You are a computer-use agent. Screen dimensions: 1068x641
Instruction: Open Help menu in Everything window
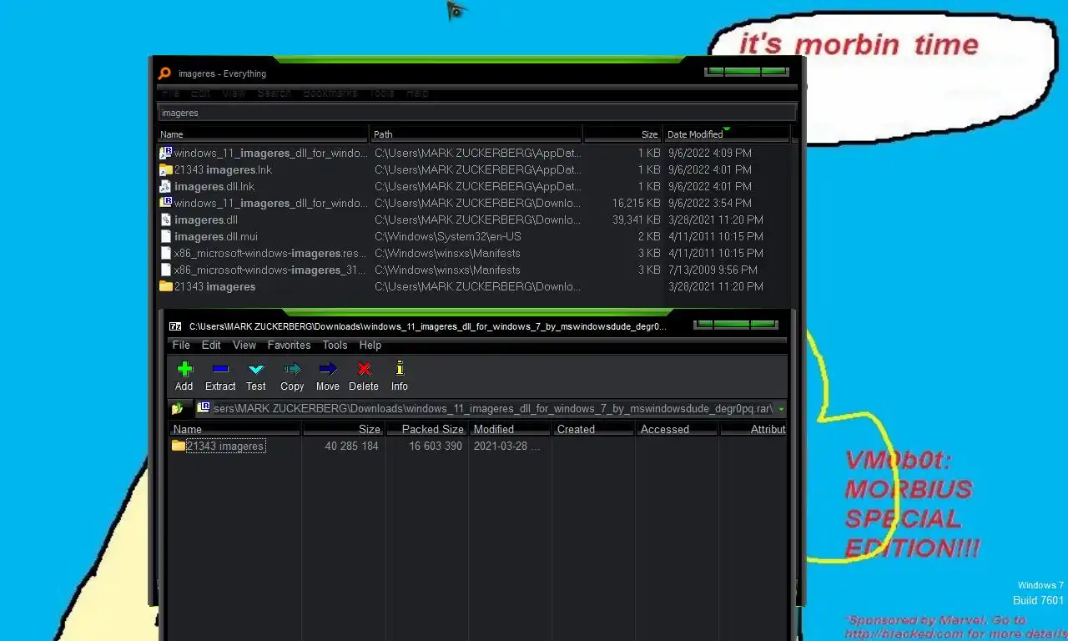pyautogui.click(x=417, y=93)
